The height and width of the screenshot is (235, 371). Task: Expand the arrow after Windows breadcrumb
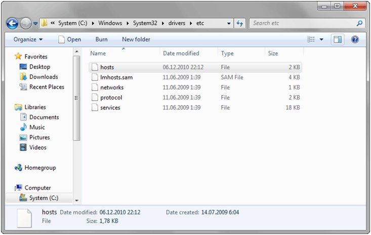[x=128, y=23]
